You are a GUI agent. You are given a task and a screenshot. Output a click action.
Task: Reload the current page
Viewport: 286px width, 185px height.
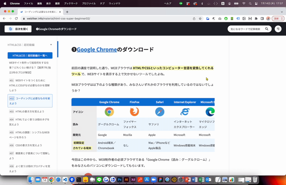[x=16, y=19]
